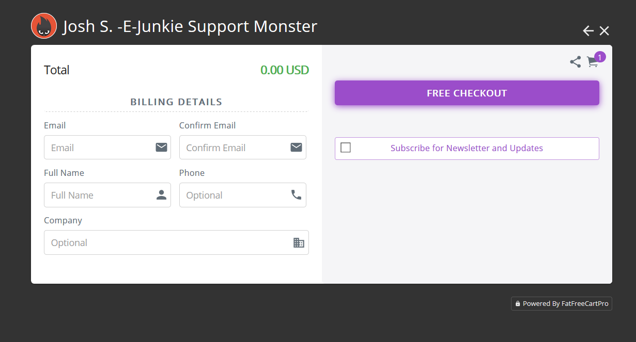Open the share icon
636x342 pixels.
pos(575,62)
